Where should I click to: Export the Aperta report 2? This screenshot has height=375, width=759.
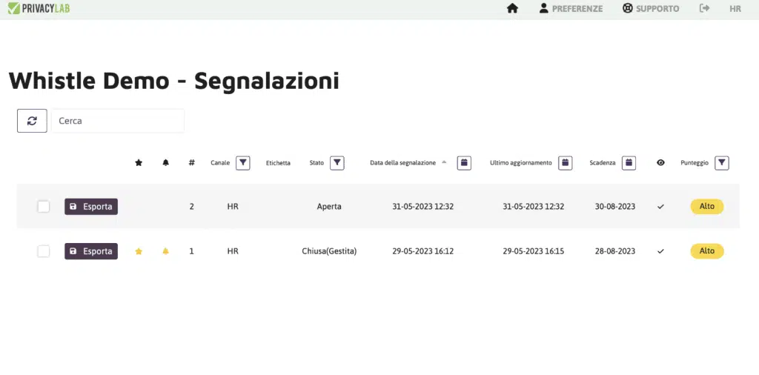[x=91, y=207]
